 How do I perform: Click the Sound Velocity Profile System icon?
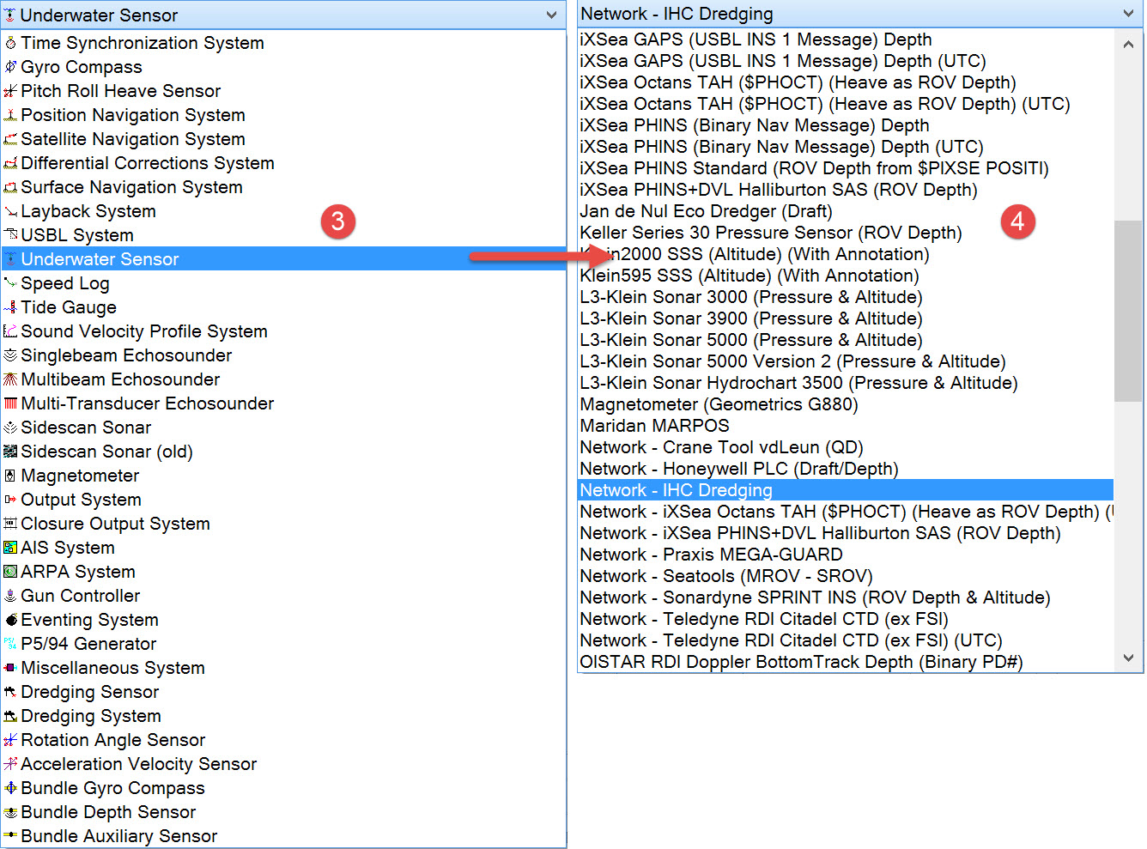[10, 331]
